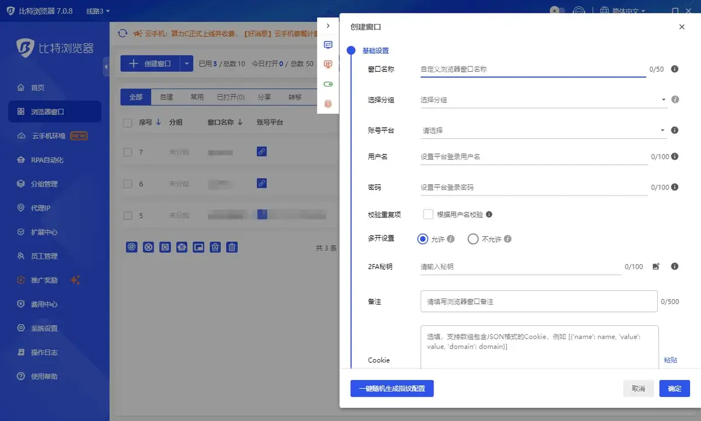Toggle the theme switch in the title bar
This screenshot has width=701, height=421.
(557, 11)
